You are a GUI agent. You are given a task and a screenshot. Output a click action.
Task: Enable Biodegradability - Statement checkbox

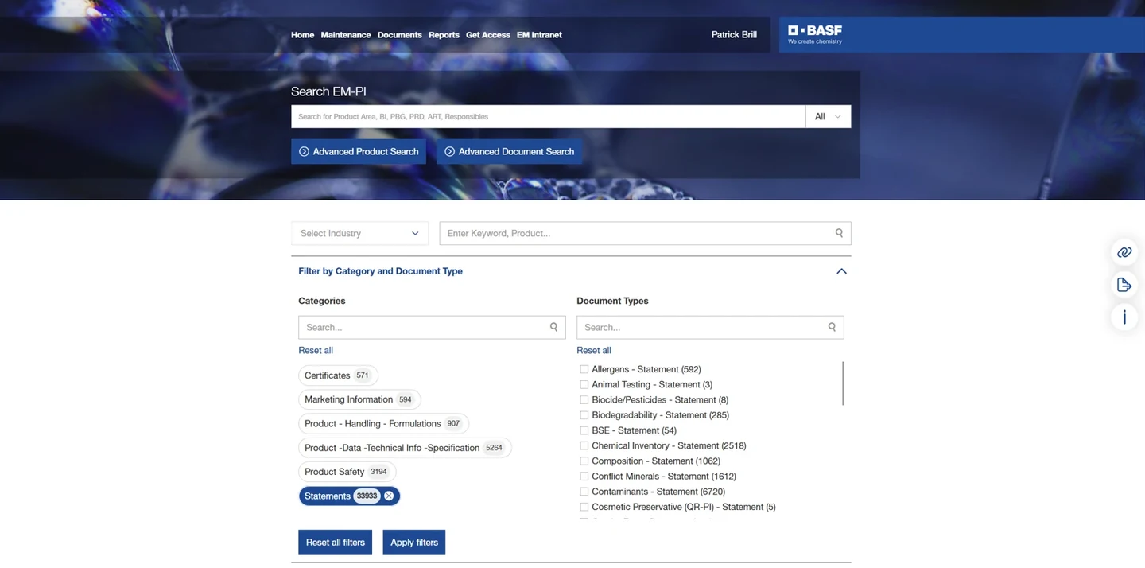coord(584,415)
